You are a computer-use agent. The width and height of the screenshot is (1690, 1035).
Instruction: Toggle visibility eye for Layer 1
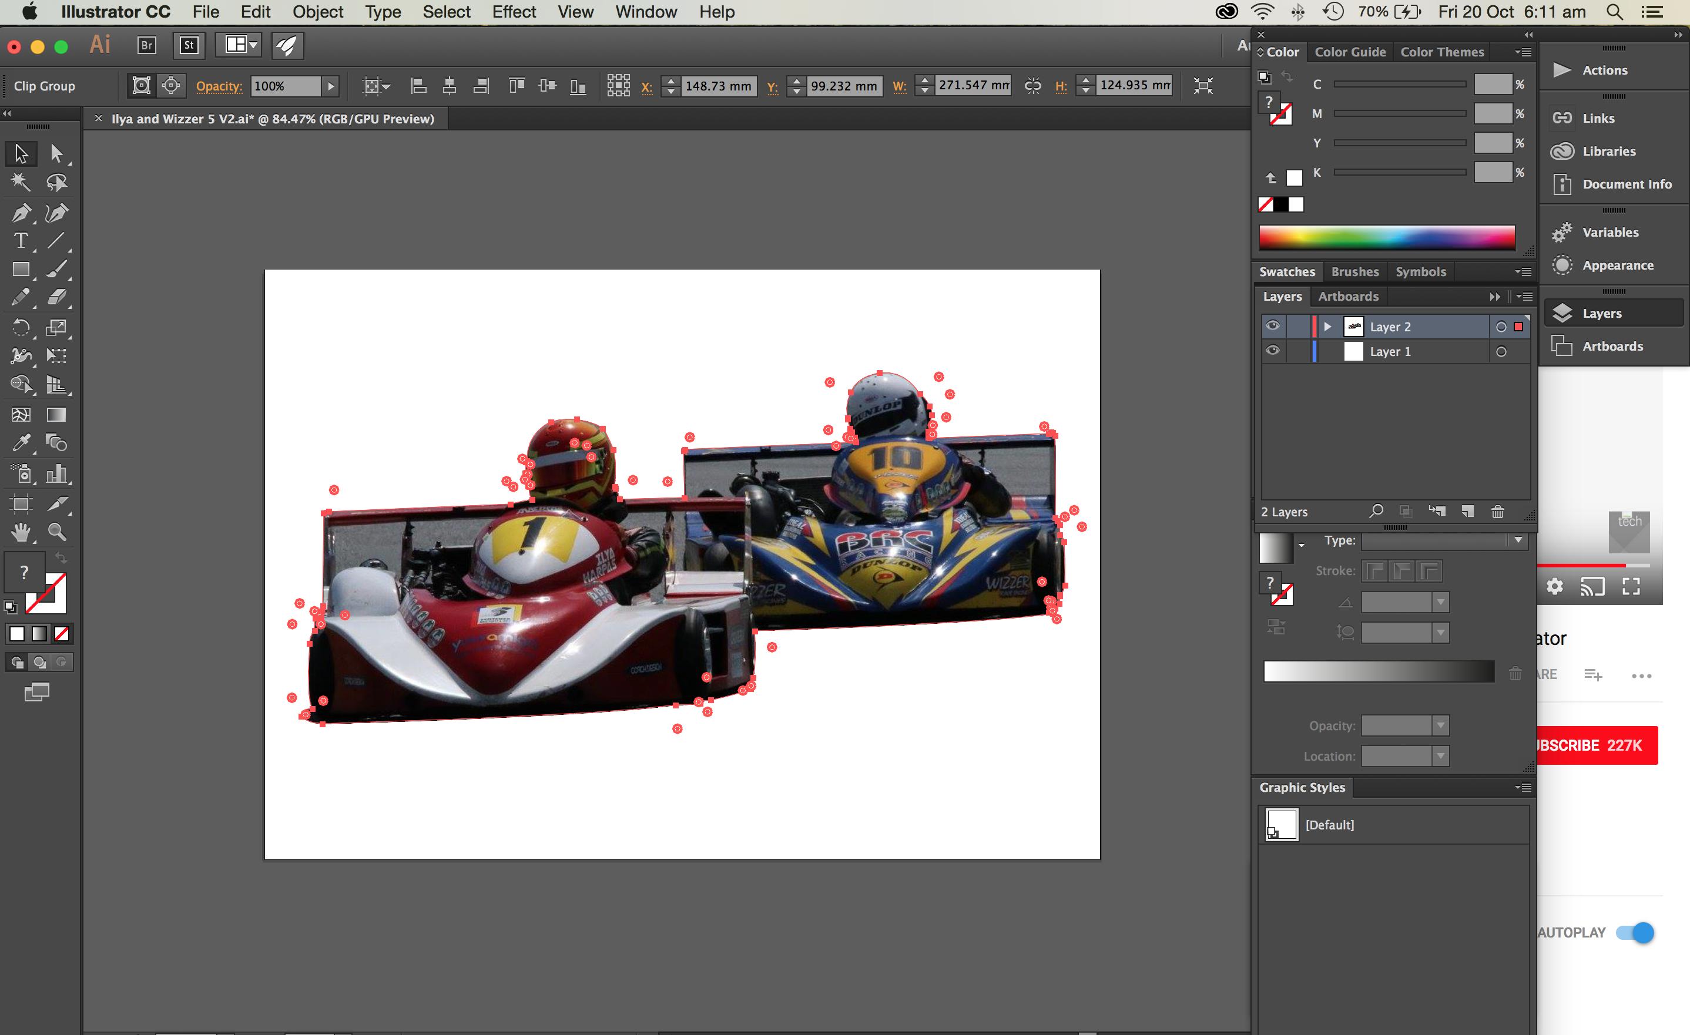(x=1272, y=351)
